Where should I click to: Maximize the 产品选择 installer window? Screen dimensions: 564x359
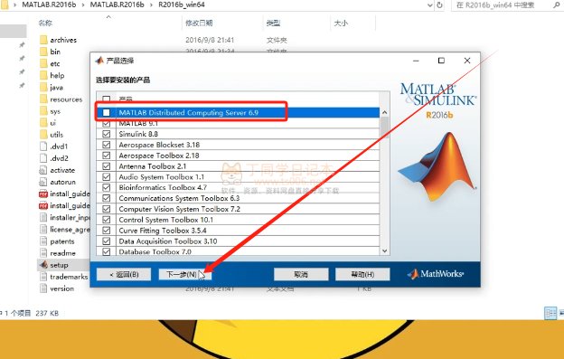(x=441, y=61)
